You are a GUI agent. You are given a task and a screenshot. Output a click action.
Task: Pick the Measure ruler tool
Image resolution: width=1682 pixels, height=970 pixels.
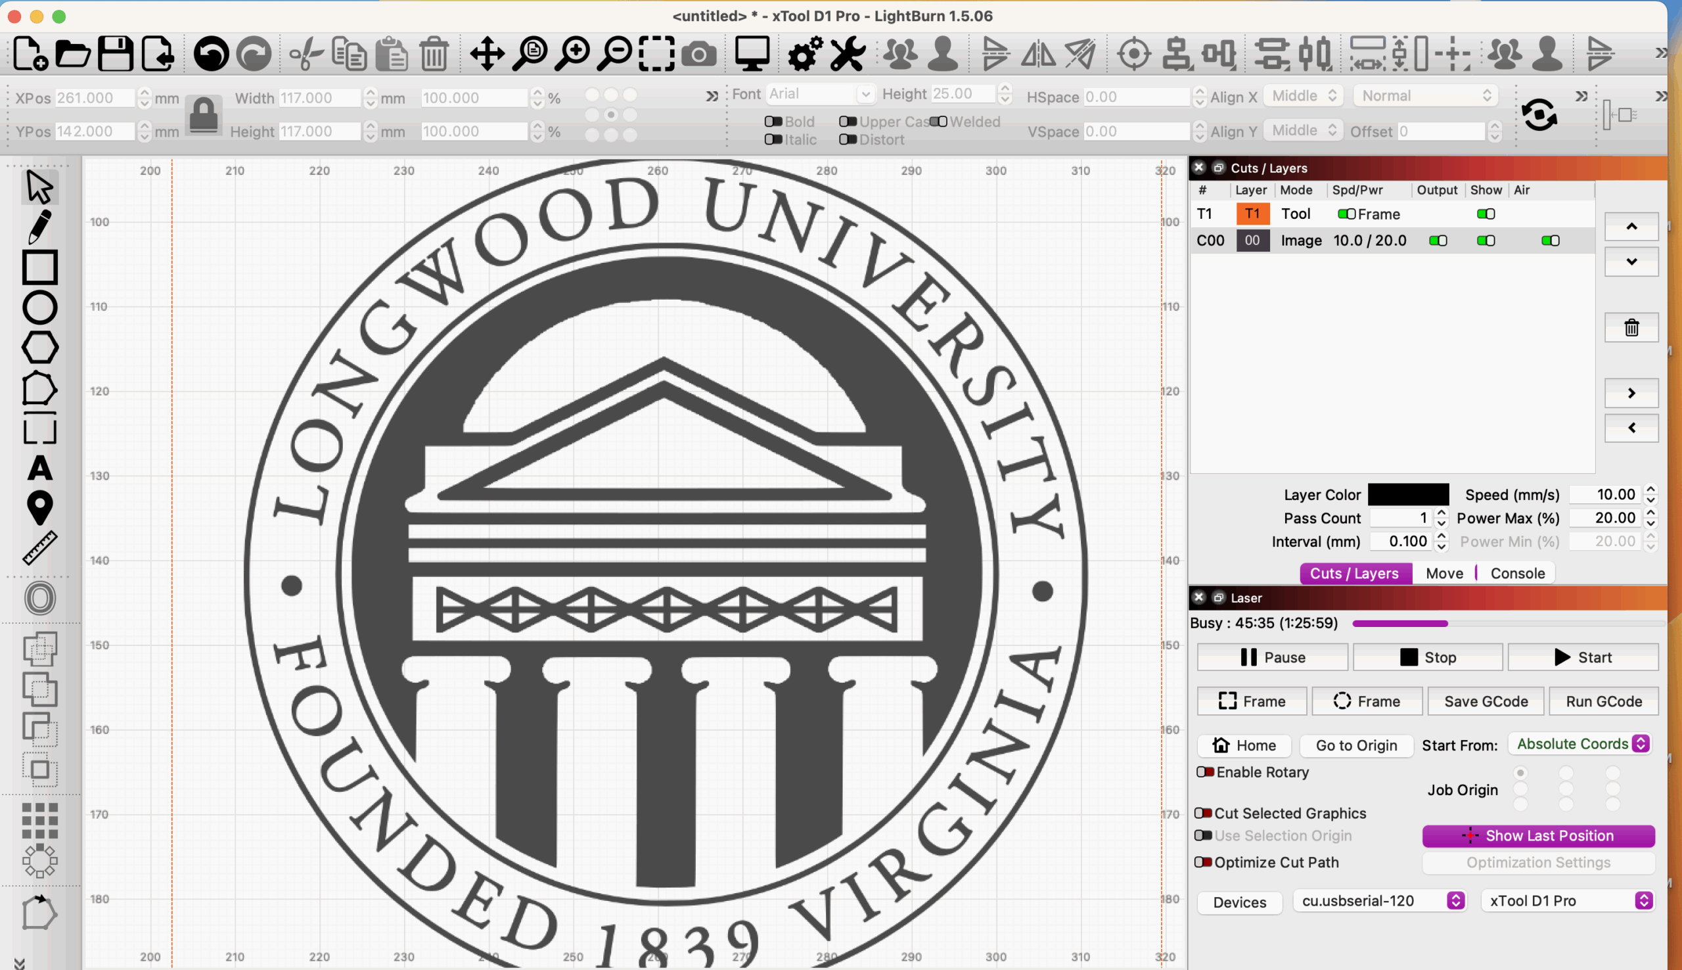point(39,547)
